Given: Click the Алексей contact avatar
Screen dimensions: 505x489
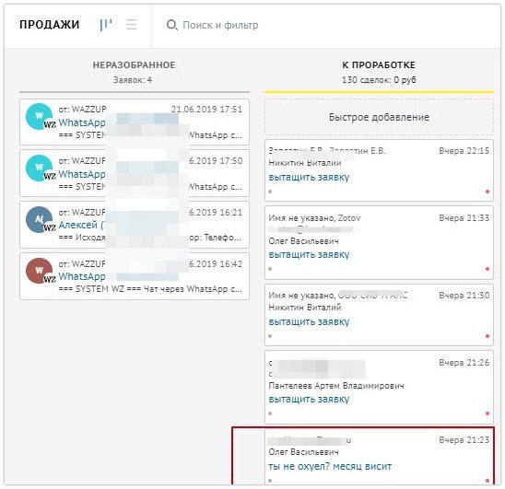Looking at the screenshot, I should tap(40, 219).
